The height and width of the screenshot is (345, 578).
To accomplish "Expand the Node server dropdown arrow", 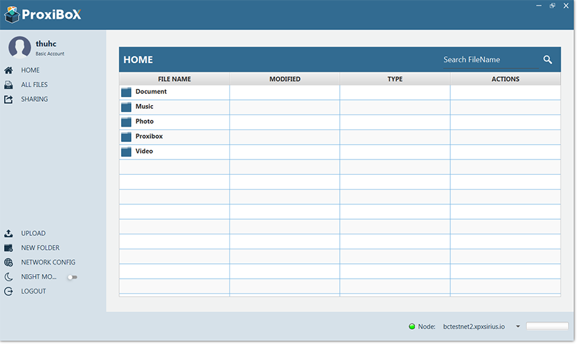I will coord(518,327).
